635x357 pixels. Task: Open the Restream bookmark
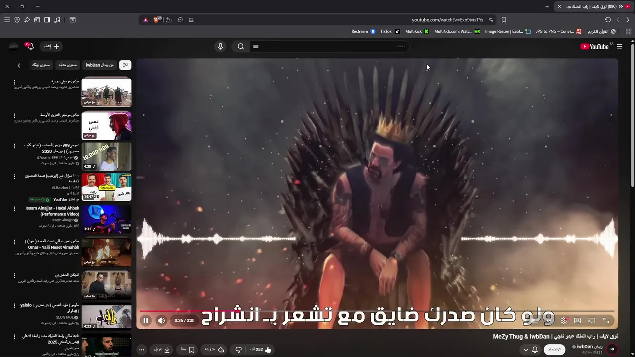pyautogui.click(x=363, y=31)
